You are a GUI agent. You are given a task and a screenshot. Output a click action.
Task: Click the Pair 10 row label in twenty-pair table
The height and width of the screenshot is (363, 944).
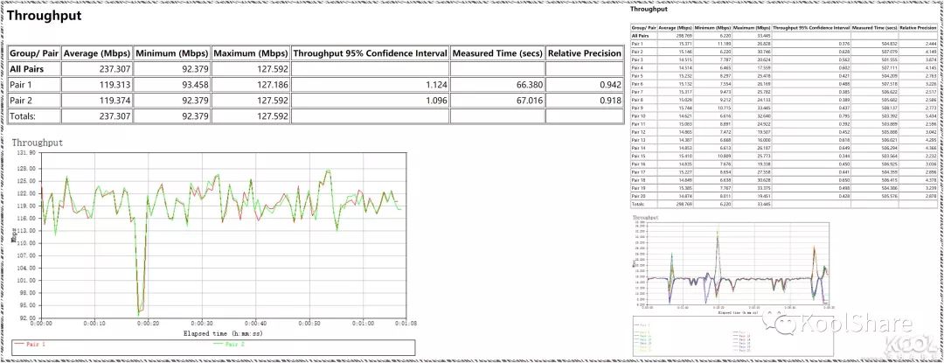pos(637,116)
